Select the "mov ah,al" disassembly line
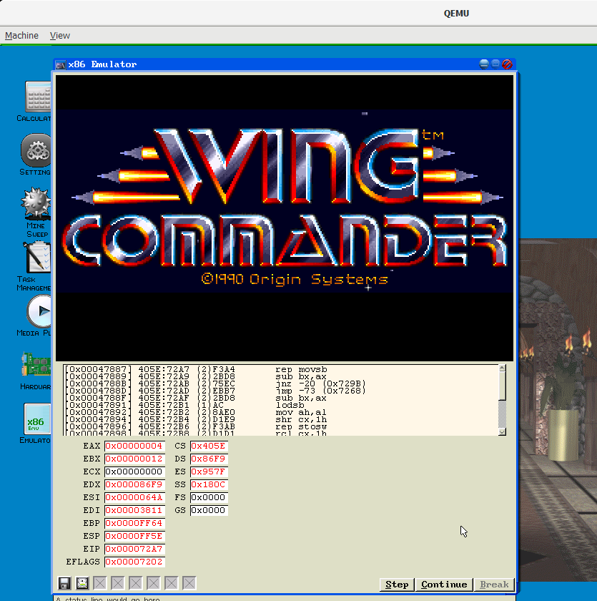597x601 pixels. point(281,412)
